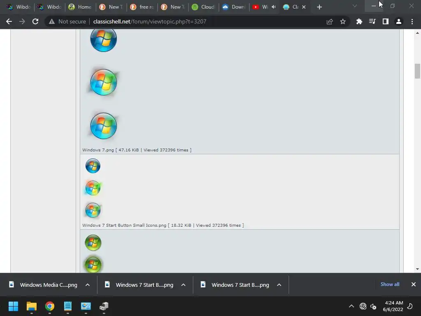Click the Not secure warning icon
This screenshot has width=421, height=316.
pos(51,21)
